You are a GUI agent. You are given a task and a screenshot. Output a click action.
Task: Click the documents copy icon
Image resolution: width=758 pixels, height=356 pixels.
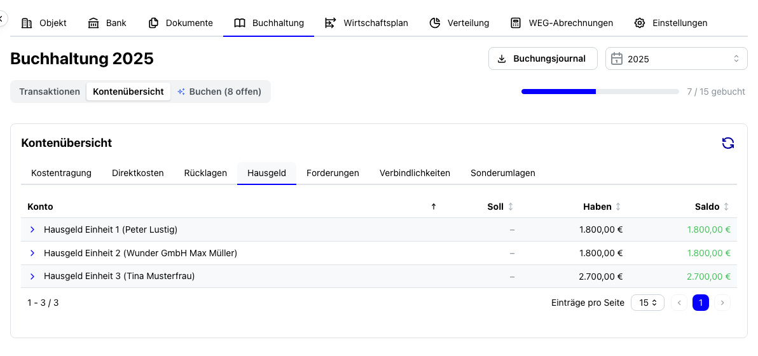tap(153, 23)
